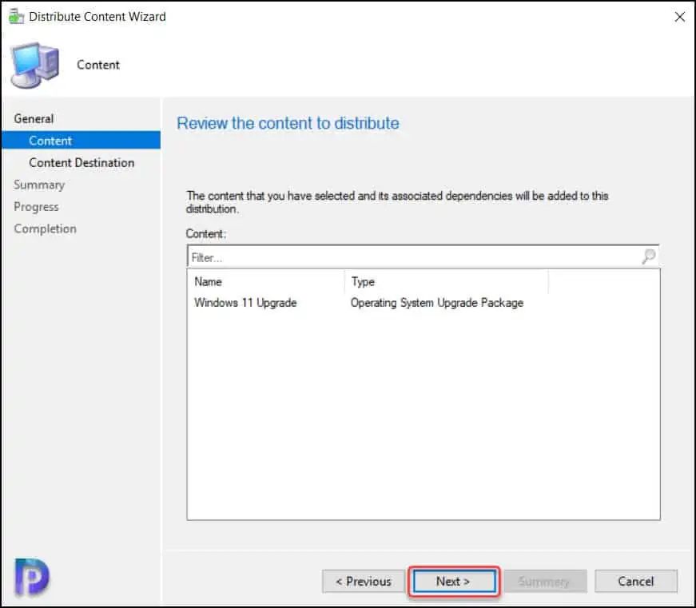Close the wizard with the X button
The width and height of the screenshot is (696, 608).
point(679,17)
